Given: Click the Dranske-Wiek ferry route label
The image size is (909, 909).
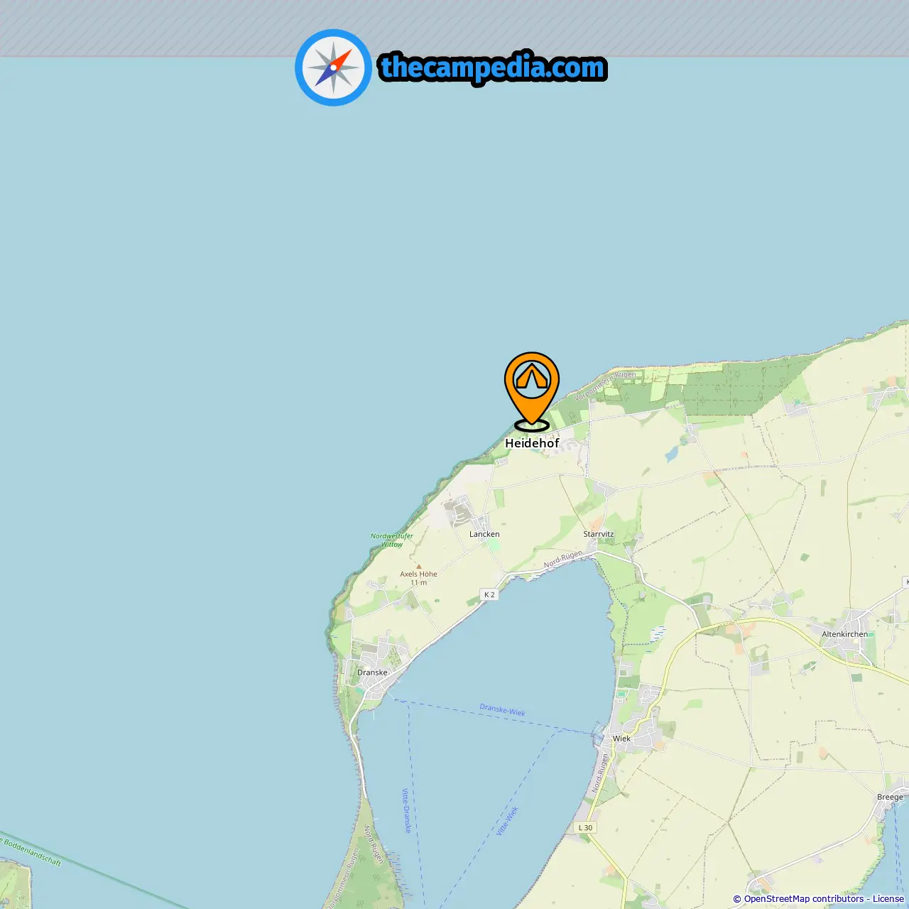Looking at the screenshot, I should tap(503, 710).
